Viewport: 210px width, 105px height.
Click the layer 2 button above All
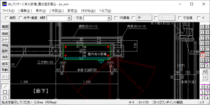coord(203,38)
